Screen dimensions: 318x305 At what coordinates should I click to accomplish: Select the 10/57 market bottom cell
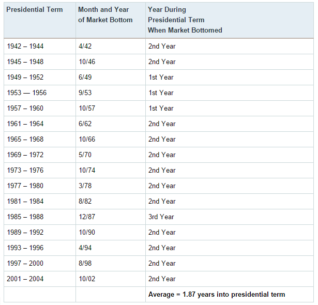pos(88,108)
